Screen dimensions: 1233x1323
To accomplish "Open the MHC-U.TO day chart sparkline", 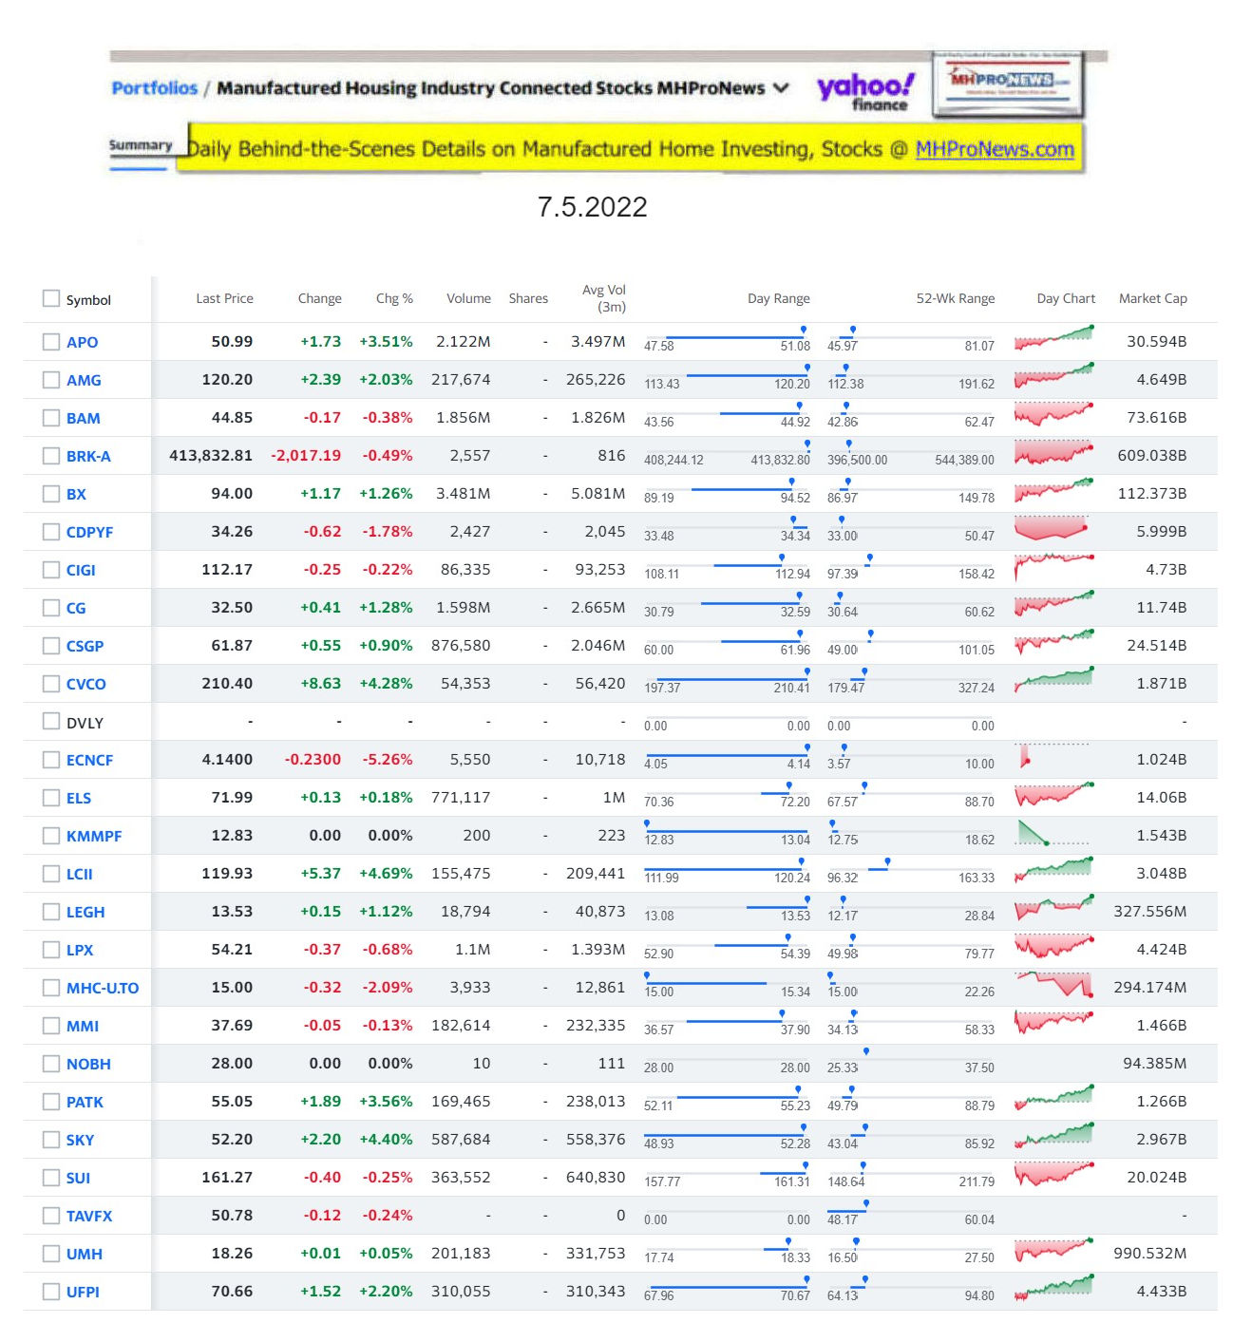I will tap(1053, 984).
